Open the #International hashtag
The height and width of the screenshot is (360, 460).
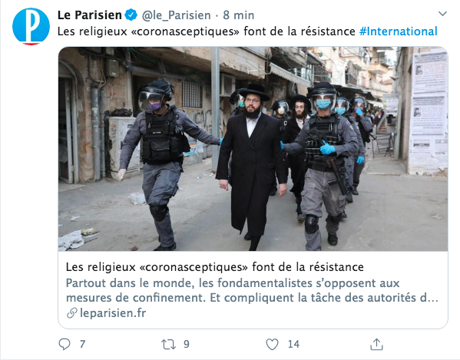click(x=399, y=31)
